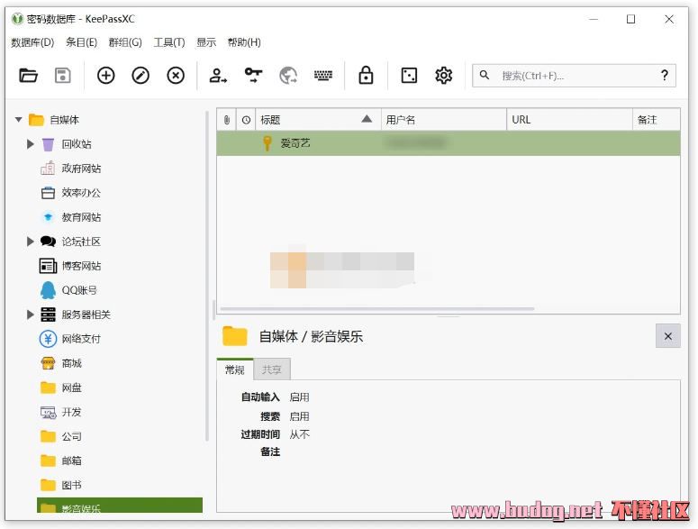This screenshot has width=698, height=529.
Task: Click the edit entry pencil icon
Action: point(141,76)
